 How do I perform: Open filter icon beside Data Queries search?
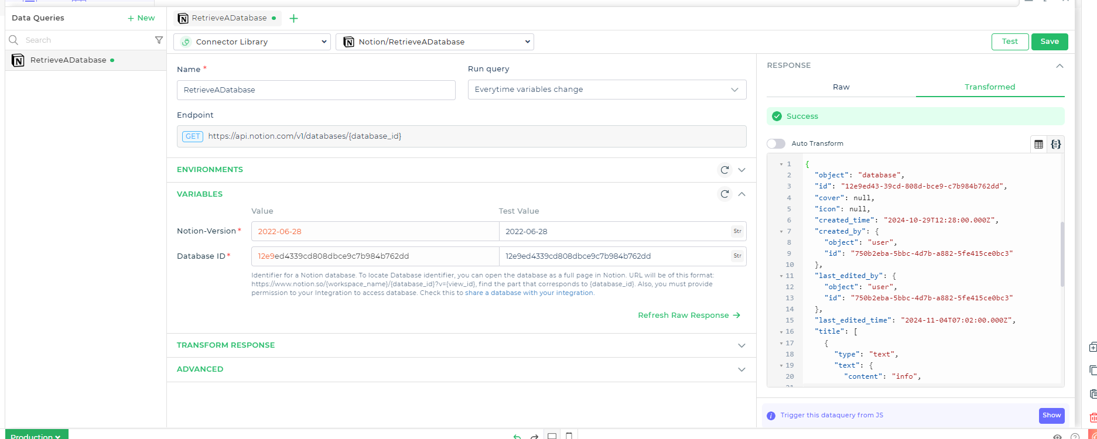tap(159, 40)
